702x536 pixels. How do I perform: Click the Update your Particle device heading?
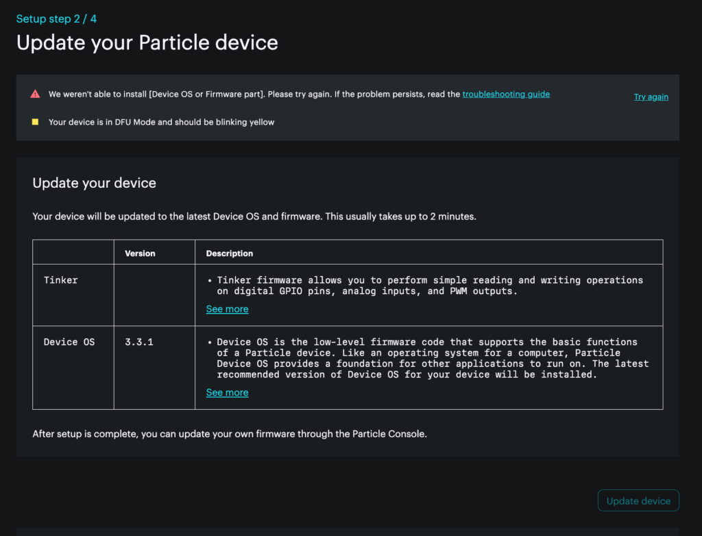(147, 42)
